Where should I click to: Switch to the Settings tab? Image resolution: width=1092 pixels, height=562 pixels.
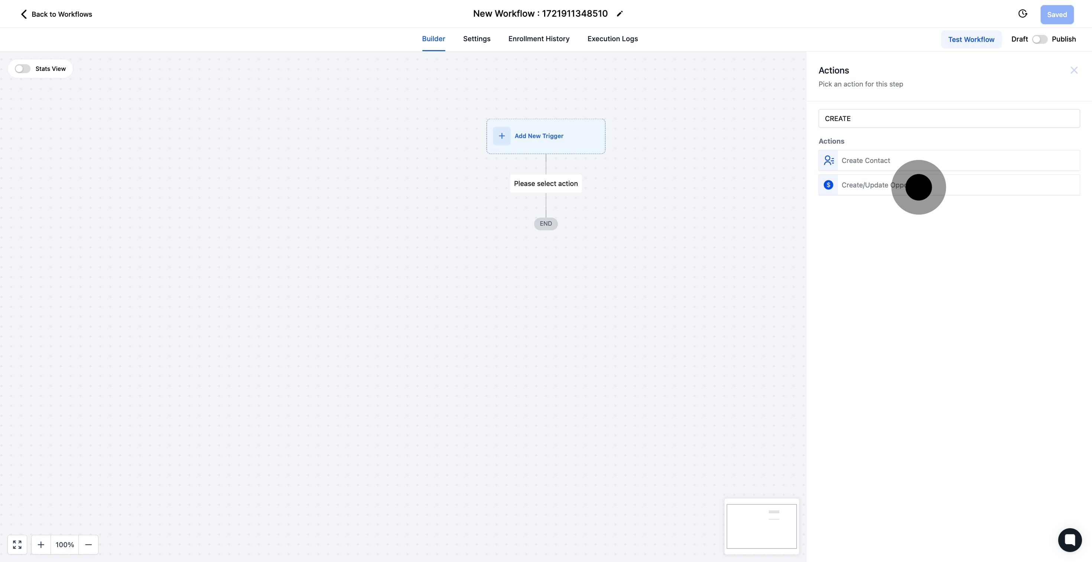click(x=477, y=39)
